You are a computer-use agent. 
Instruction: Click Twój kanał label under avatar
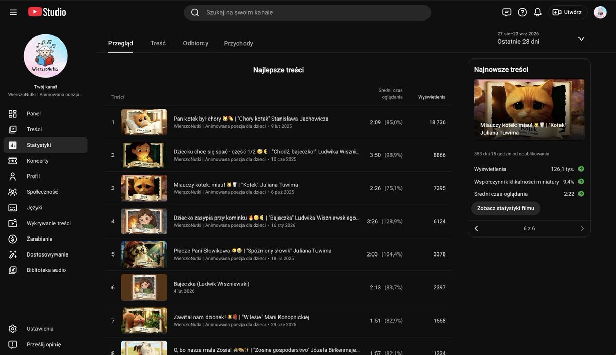46,87
